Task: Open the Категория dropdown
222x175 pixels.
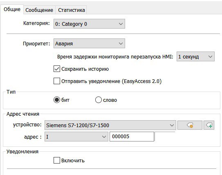Action: (89, 24)
